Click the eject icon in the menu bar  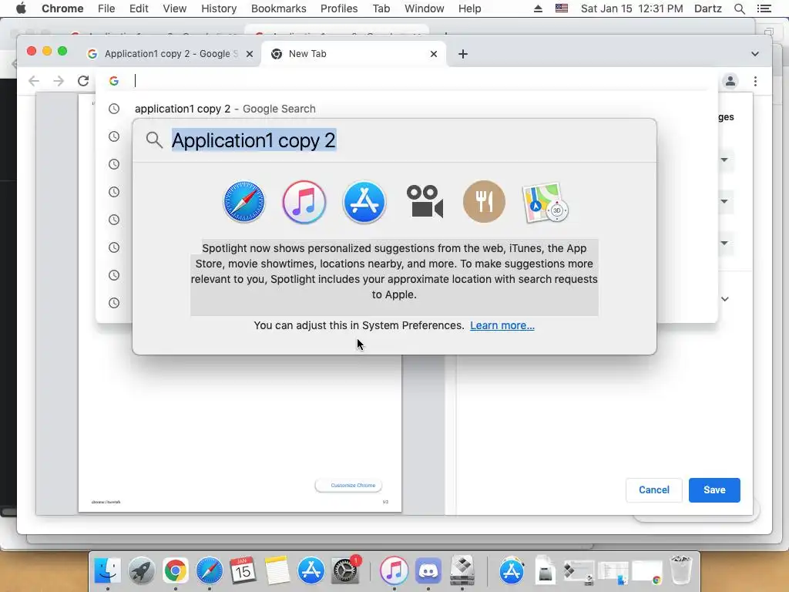pos(538,8)
